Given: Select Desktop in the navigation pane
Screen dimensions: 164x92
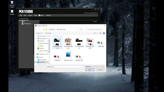Looking at the screenshot, I should click(x=42, y=62).
